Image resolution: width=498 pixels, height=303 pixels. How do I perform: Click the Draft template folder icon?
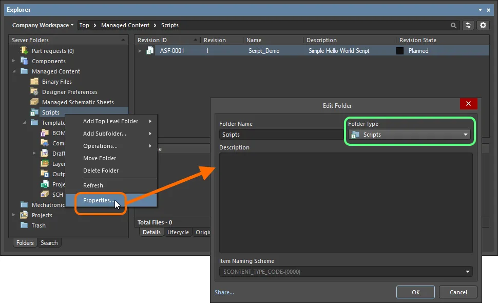(x=45, y=154)
